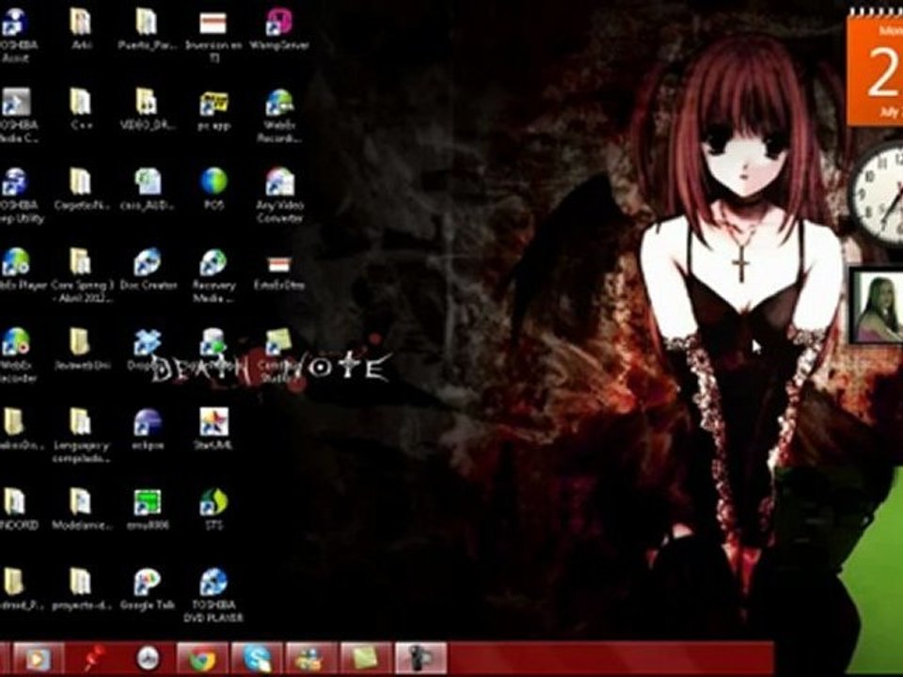Screen dimensions: 903x677
Task: Launch the emu8086 desktop shortcut
Action: pyautogui.click(x=148, y=509)
